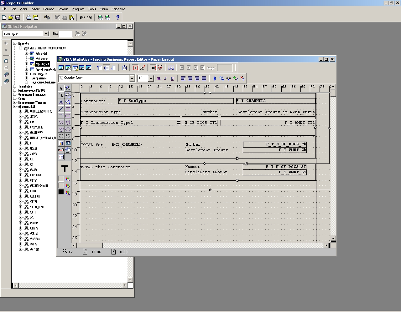
Task: Click the Data Model view icon in editor
Action: pos(61,68)
